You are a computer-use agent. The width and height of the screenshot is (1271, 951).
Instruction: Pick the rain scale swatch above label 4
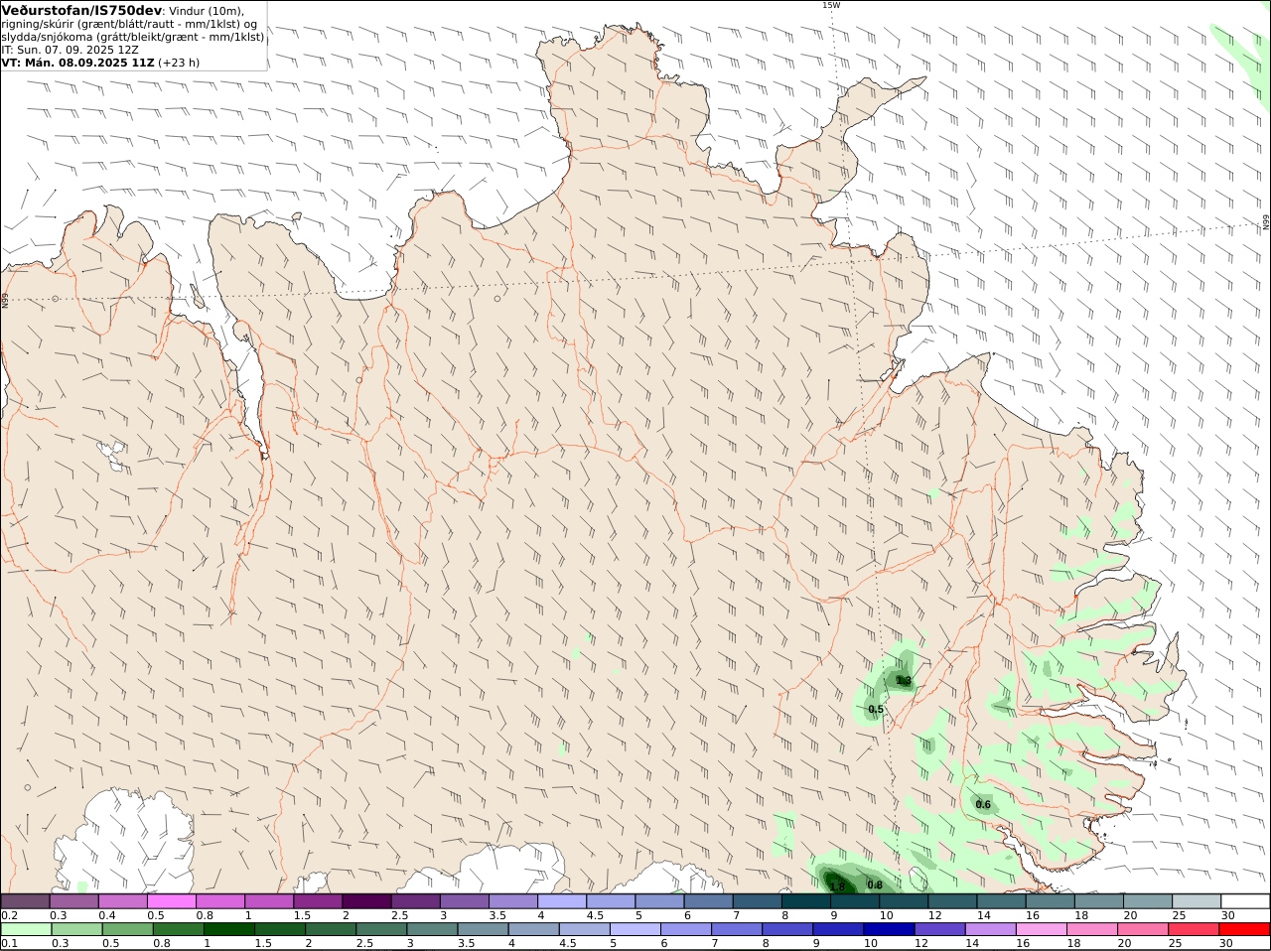533,929
